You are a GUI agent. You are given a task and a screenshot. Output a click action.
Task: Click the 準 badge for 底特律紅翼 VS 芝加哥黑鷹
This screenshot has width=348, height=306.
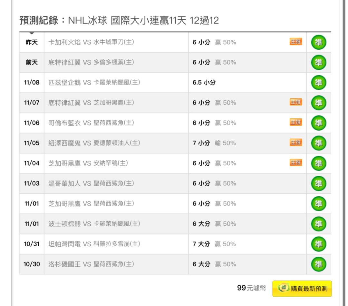click(x=318, y=103)
